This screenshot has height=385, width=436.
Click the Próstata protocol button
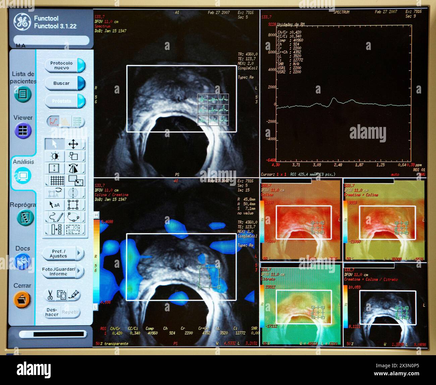click(x=65, y=101)
